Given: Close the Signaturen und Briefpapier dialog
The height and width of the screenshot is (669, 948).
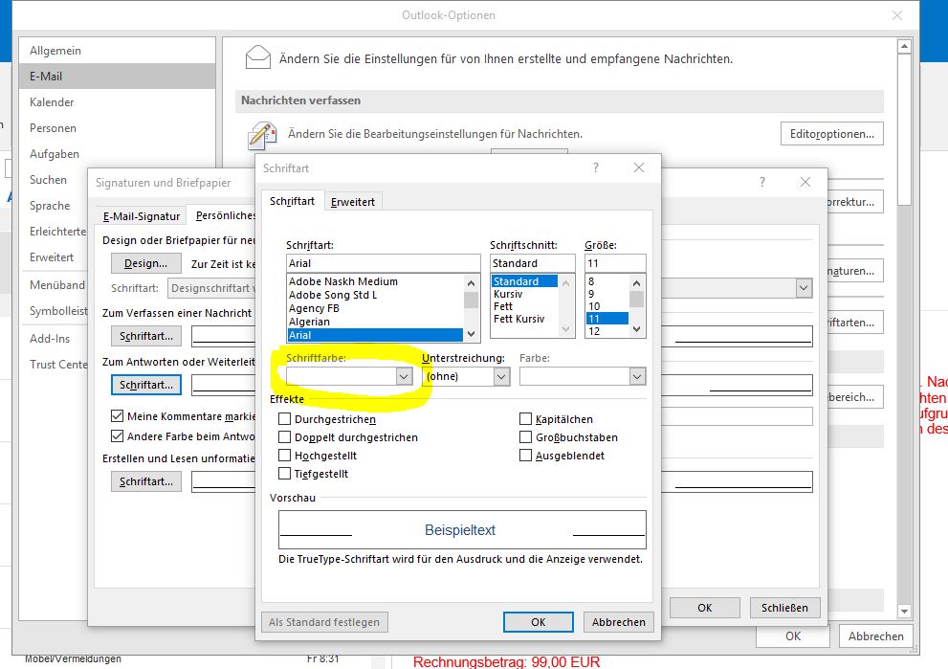Looking at the screenshot, I should (805, 182).
